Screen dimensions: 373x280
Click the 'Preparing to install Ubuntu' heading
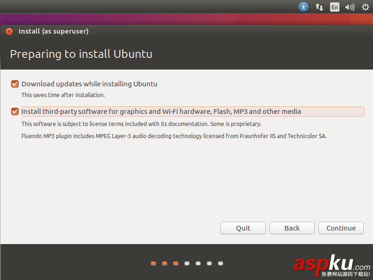pos(81,54)
